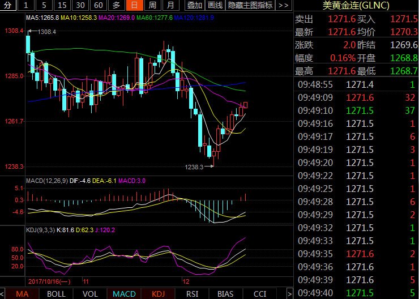Switch to the 分 intraday time chart
The height and width of the screenshot is (299, 419).
[x=7, y=5]
